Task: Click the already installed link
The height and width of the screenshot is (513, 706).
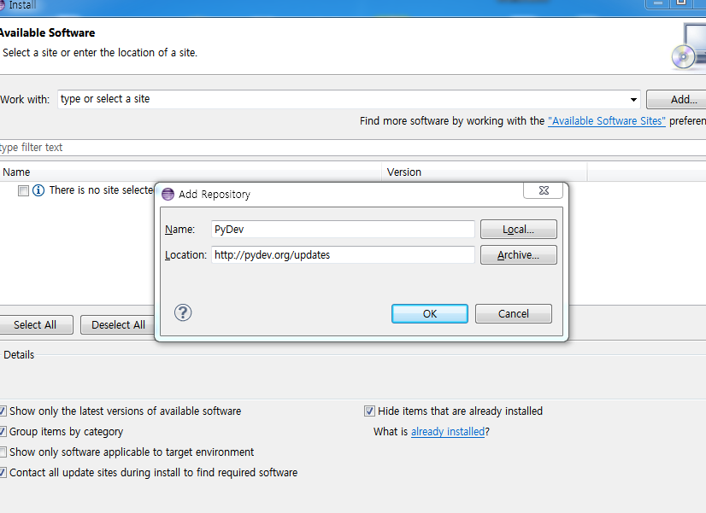Action: [447, 432]
